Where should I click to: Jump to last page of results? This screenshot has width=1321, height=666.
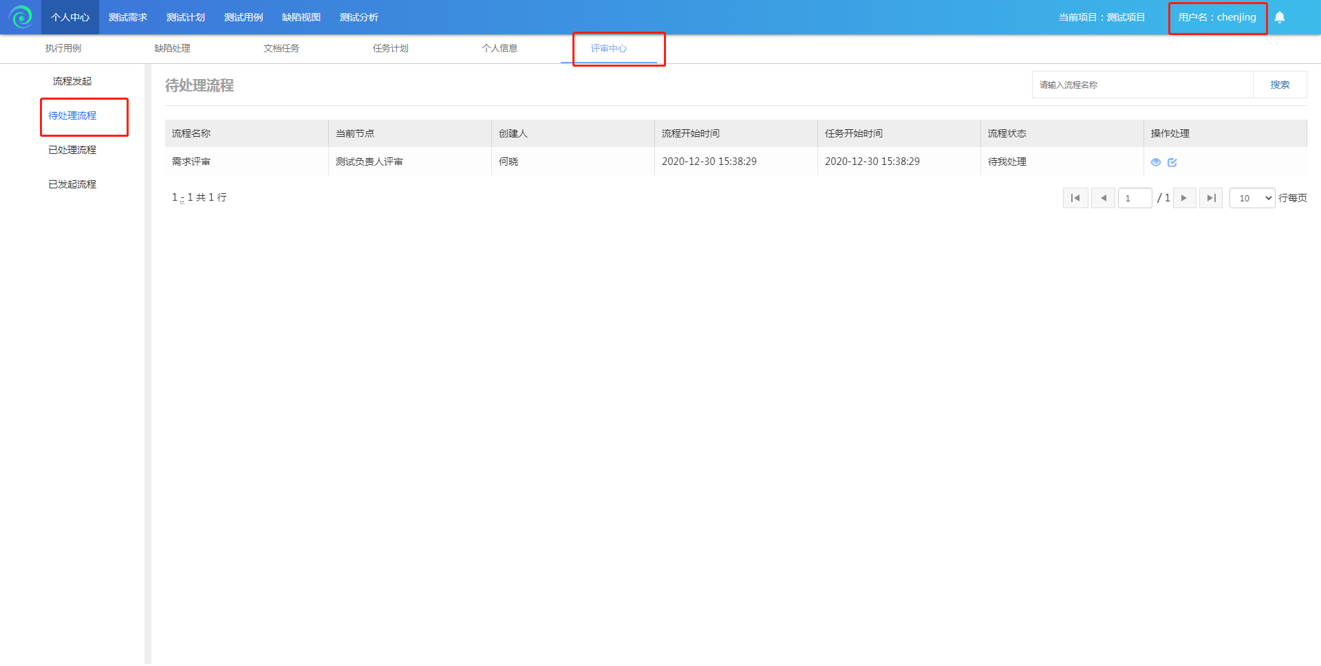(x=1211, y=198)
